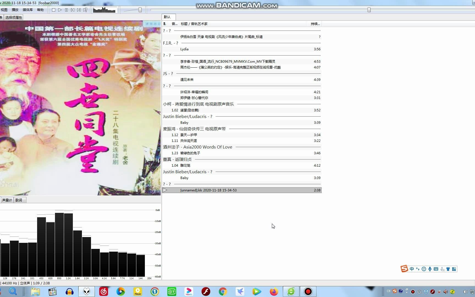Select the 李宇春-珍惜 track row

coord(242,62)
